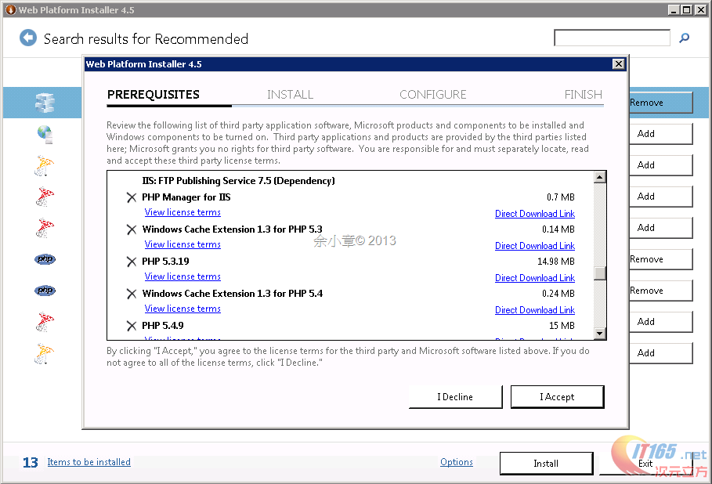Select the second PHP logo icon in sidebar
The width and height of the screenshot is (712, 484).
point(45,291)
